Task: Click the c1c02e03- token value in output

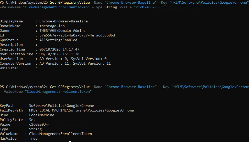Action: [38, 125]
